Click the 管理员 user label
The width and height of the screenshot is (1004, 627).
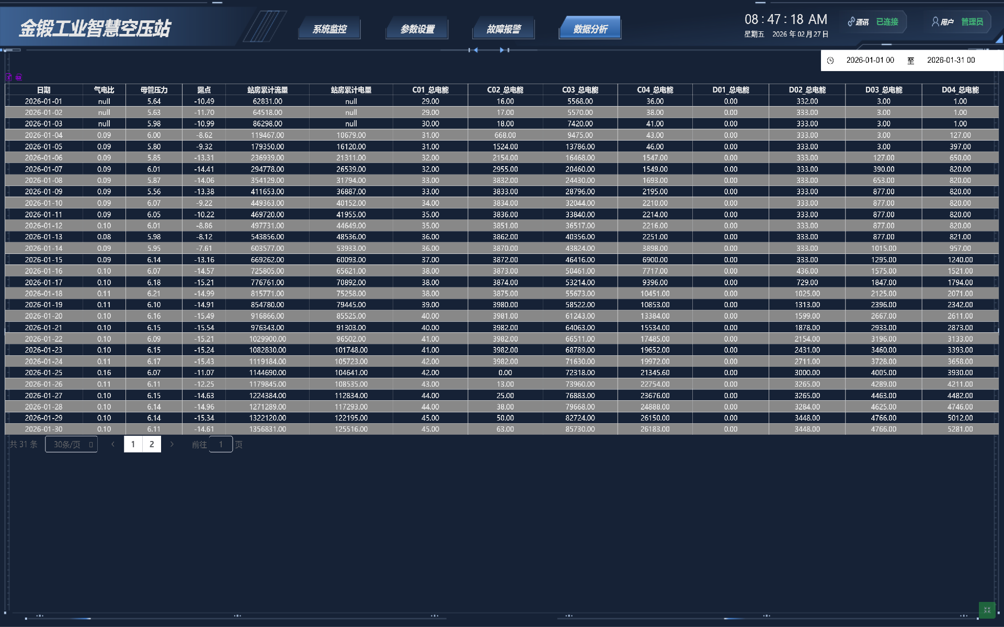(x=972, y=22)
